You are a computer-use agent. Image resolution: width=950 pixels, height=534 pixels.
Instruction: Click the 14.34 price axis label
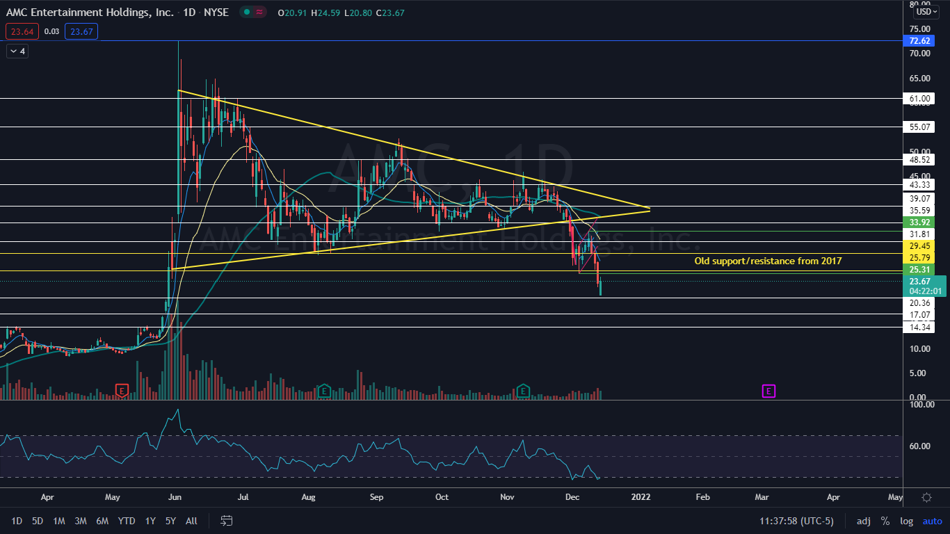(920, 327)
